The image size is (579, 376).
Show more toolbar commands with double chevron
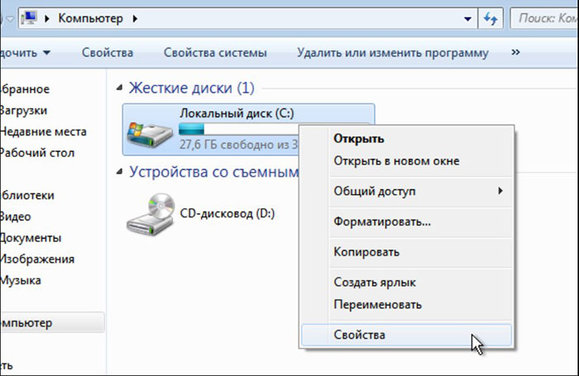[515, 52]
